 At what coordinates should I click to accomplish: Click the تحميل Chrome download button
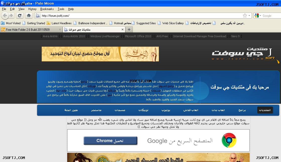[110, 140]
